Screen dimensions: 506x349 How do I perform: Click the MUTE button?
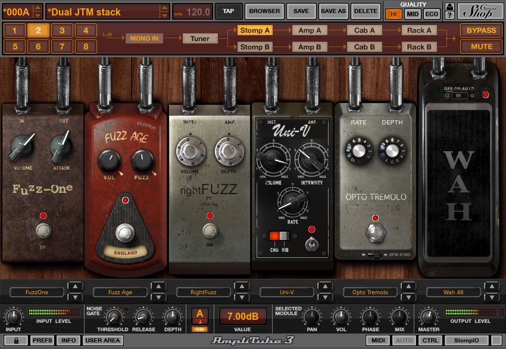pyautogui.click(x=481, y=46)
